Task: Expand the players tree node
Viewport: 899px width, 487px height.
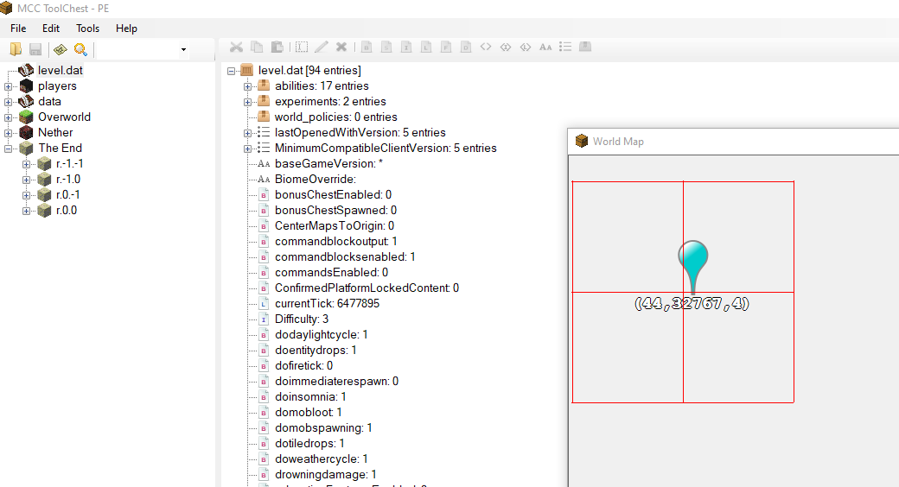Action: point(9,86)
